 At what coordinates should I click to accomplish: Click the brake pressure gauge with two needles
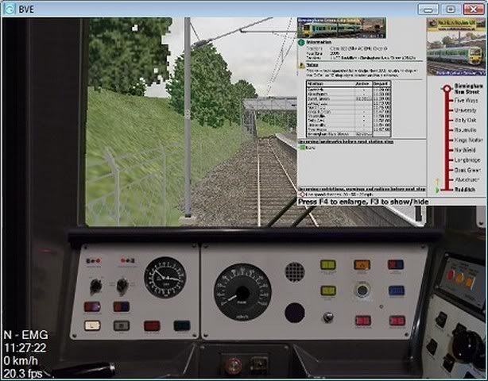click(165, 277)
